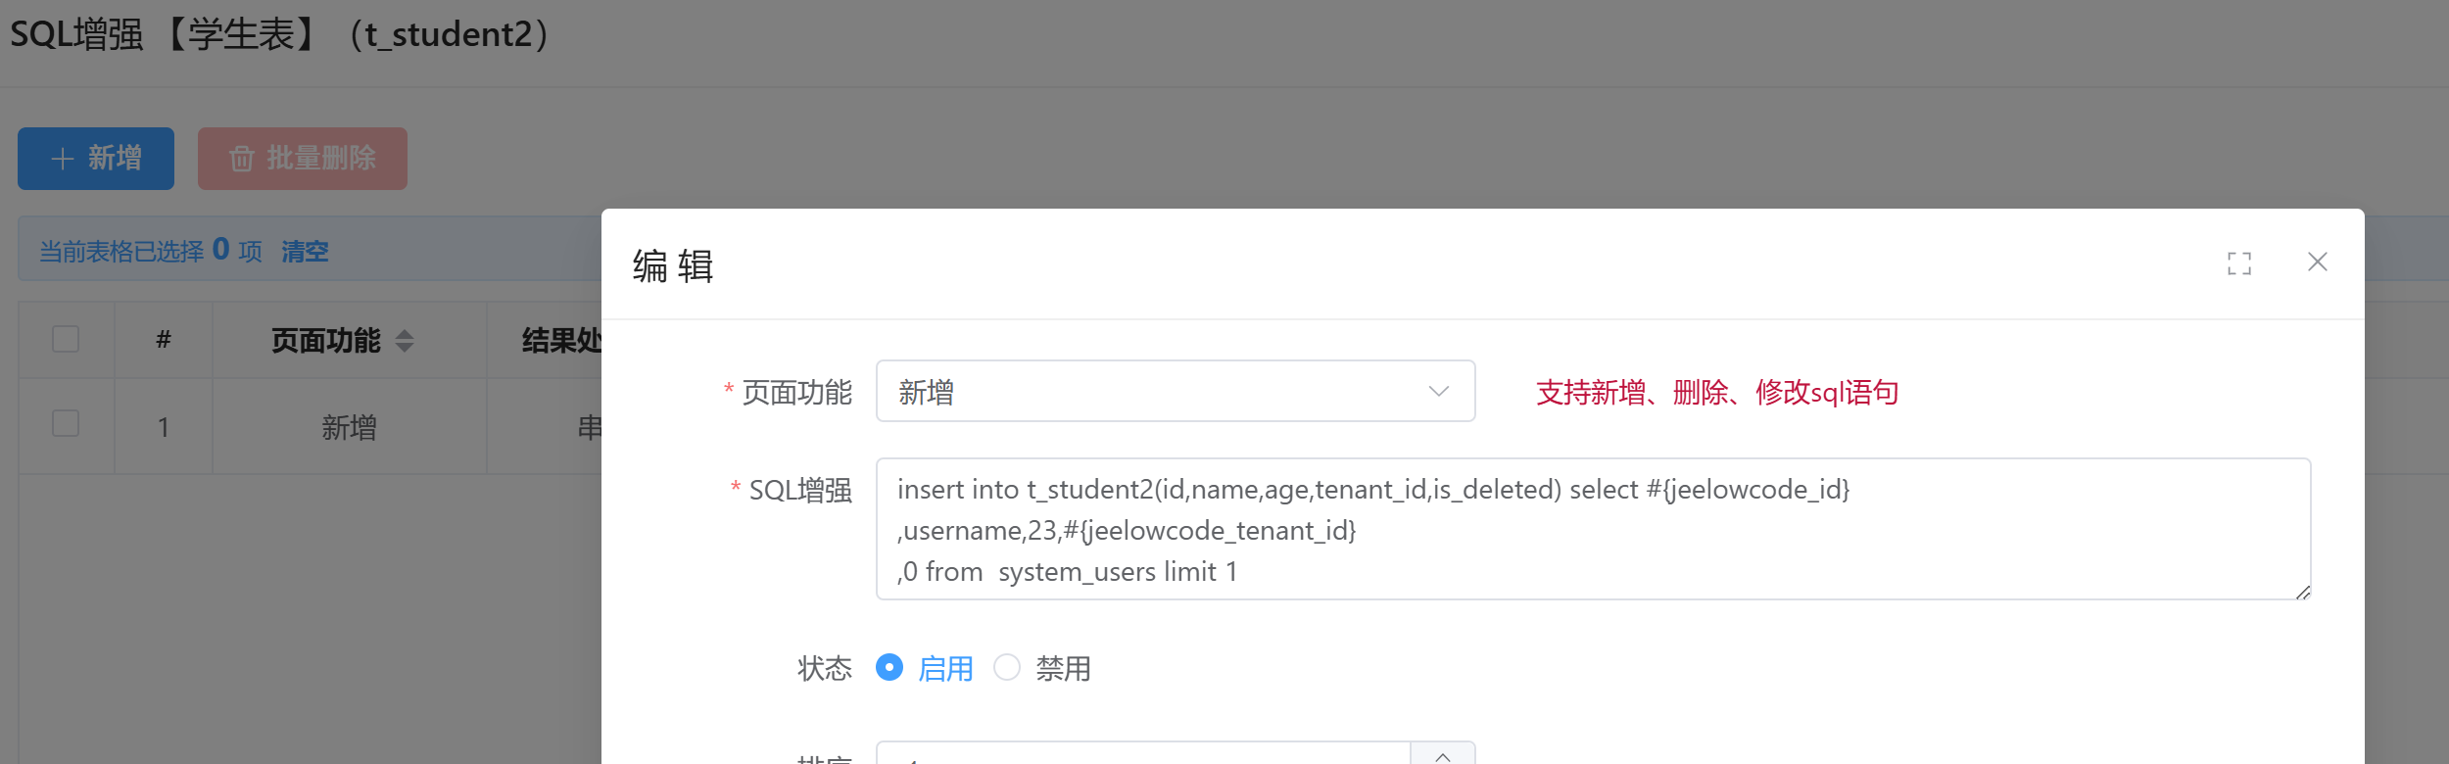Check the checkbox for row 1

point(66,424)
